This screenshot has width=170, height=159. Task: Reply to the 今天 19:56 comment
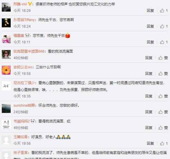[150, 143]
